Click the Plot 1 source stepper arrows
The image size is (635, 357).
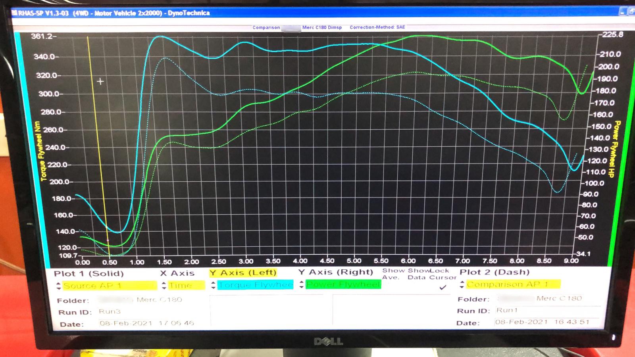[x=59, y=286]
